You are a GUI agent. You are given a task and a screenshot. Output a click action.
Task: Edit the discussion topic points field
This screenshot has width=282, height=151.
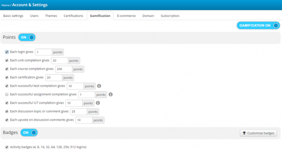79,112
